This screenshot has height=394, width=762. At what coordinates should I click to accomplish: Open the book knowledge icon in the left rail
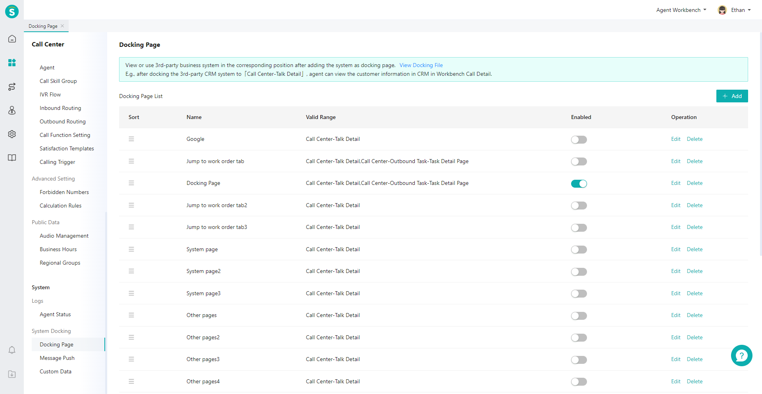[x=12, y=158]
